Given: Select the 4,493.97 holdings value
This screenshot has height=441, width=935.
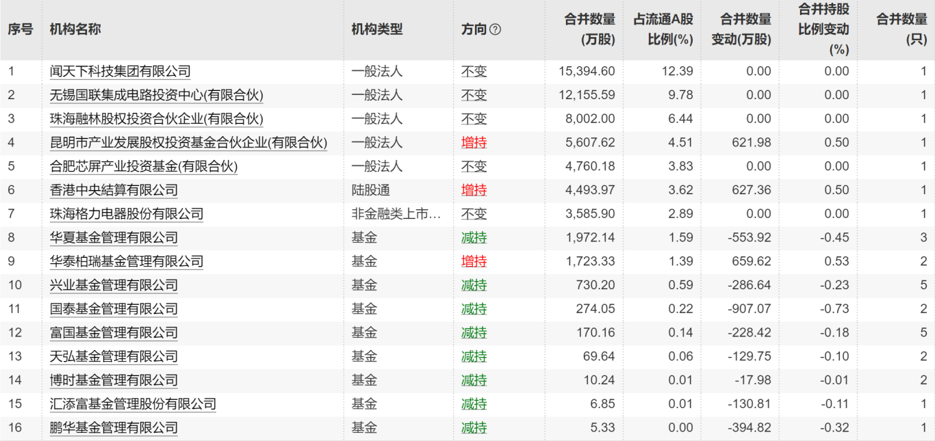Looking at the screenshot, I should point(590,190).
